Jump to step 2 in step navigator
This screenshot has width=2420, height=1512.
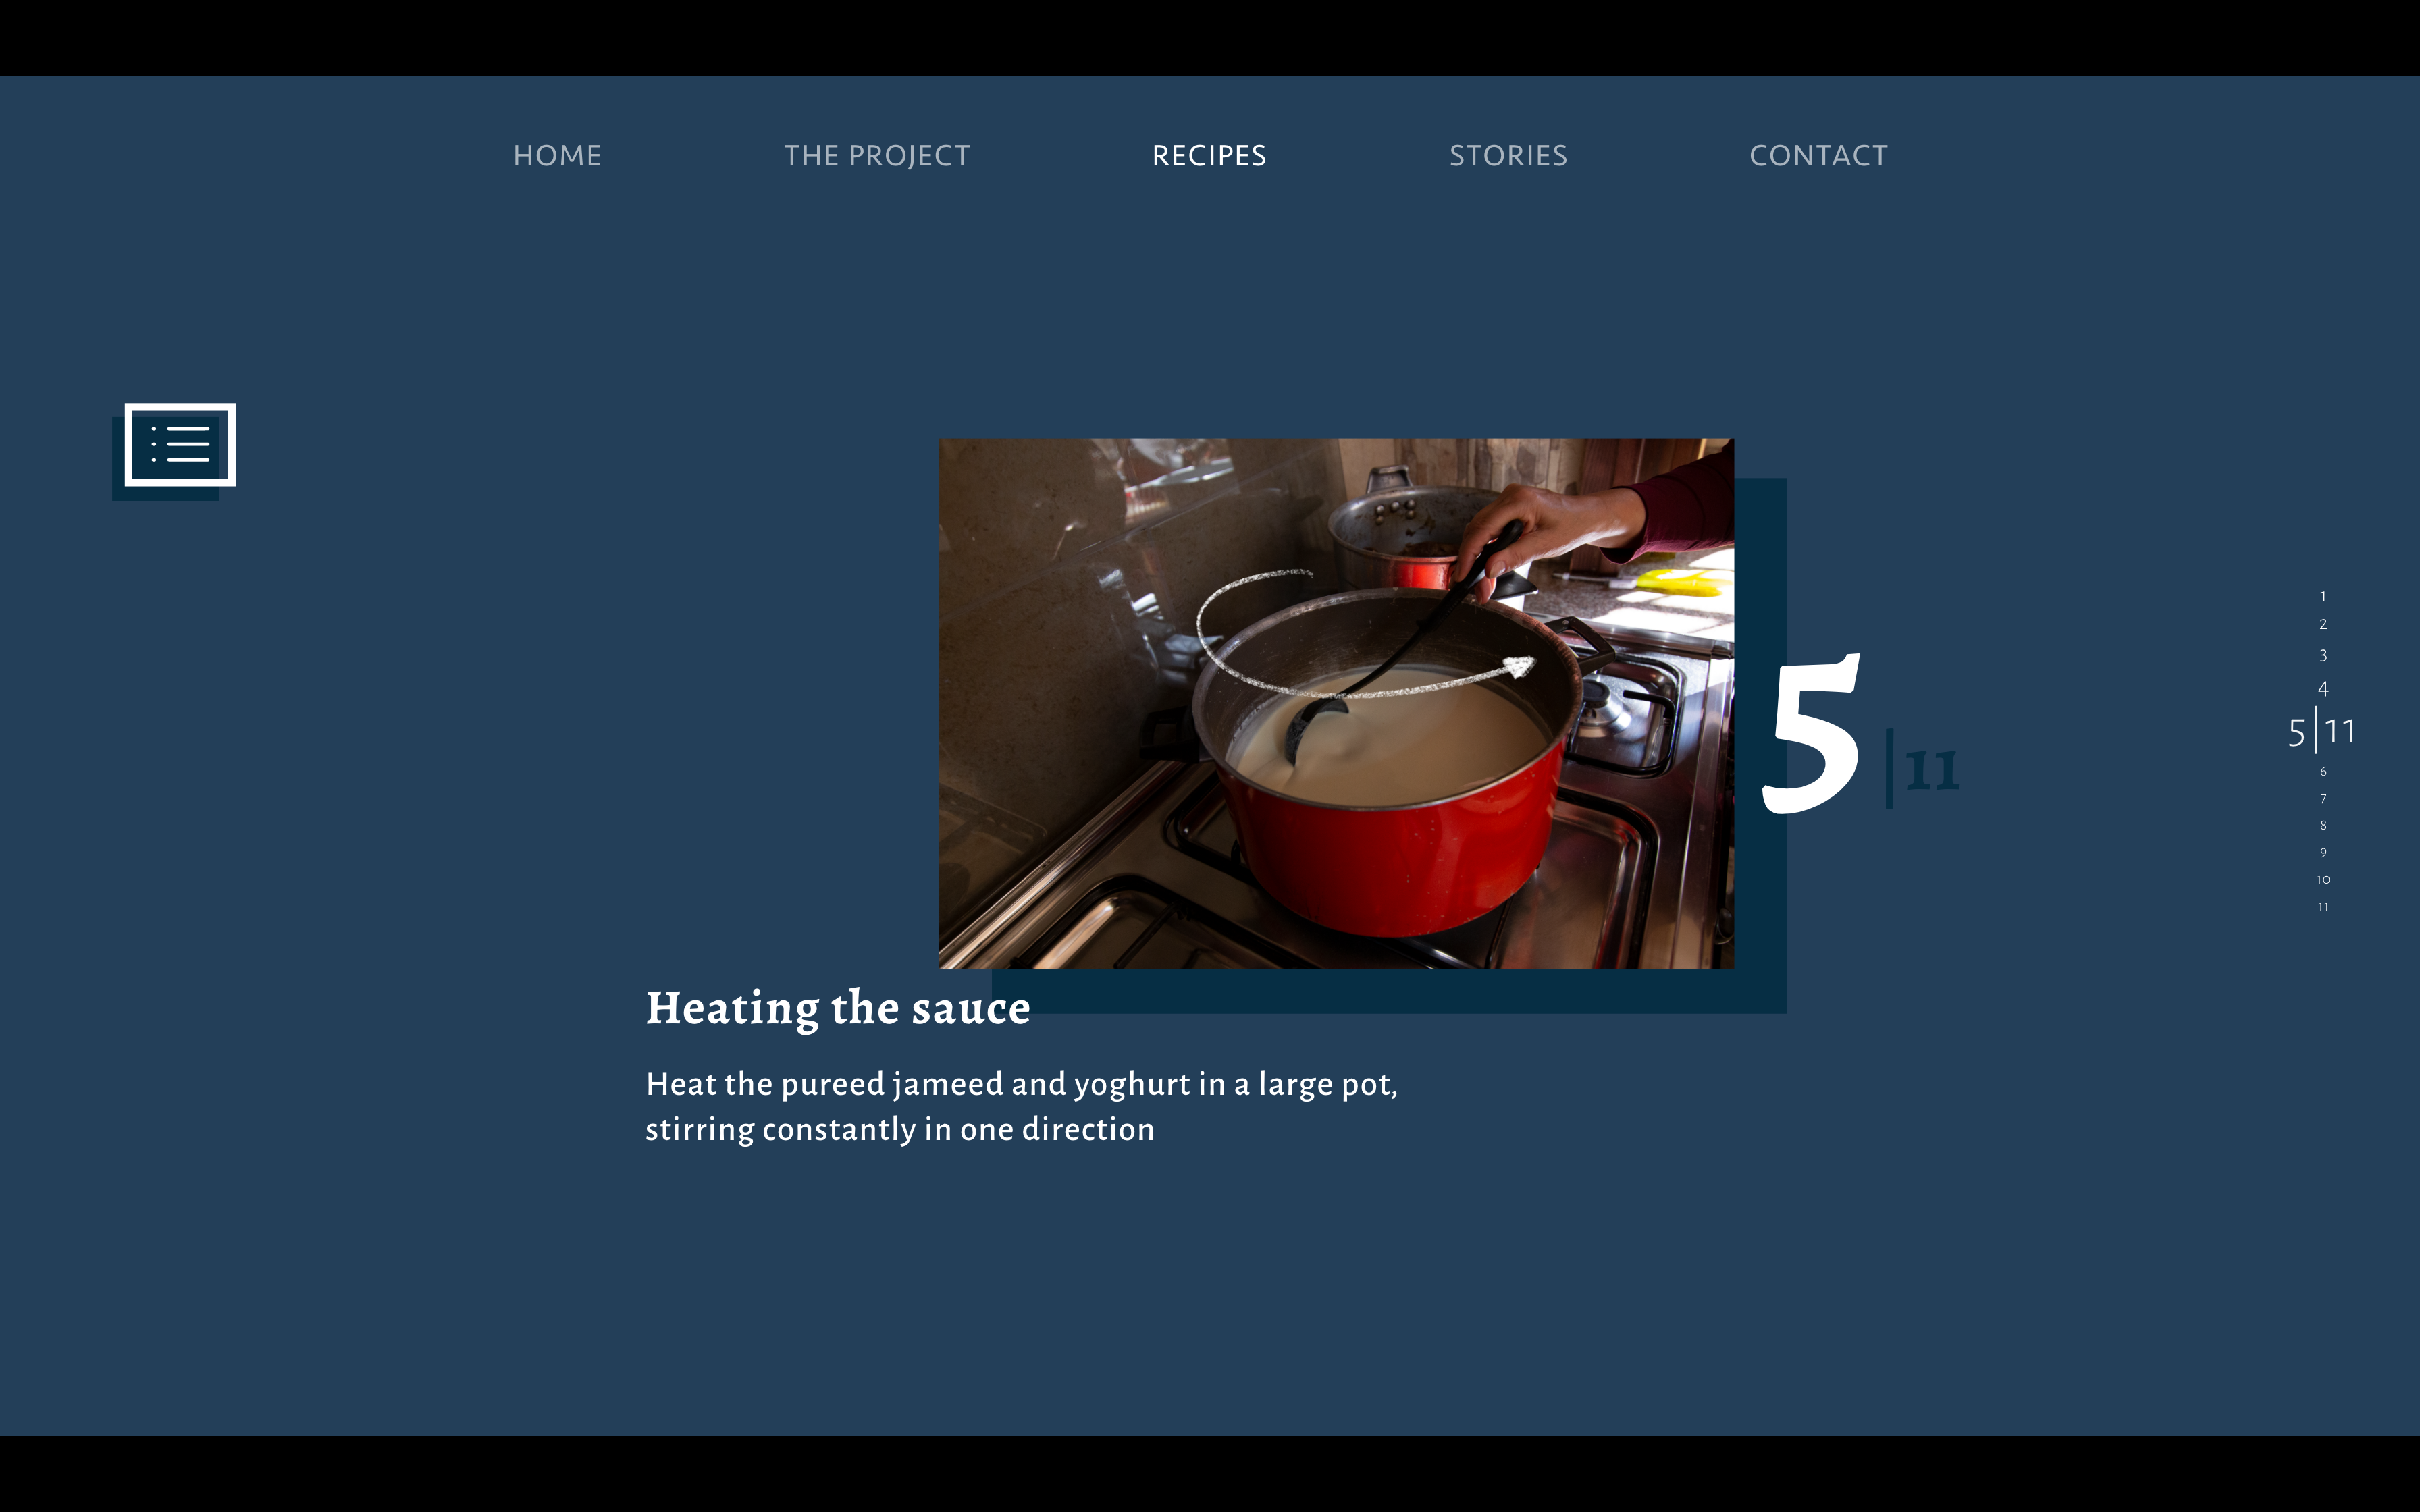(x=2323, y=625)
